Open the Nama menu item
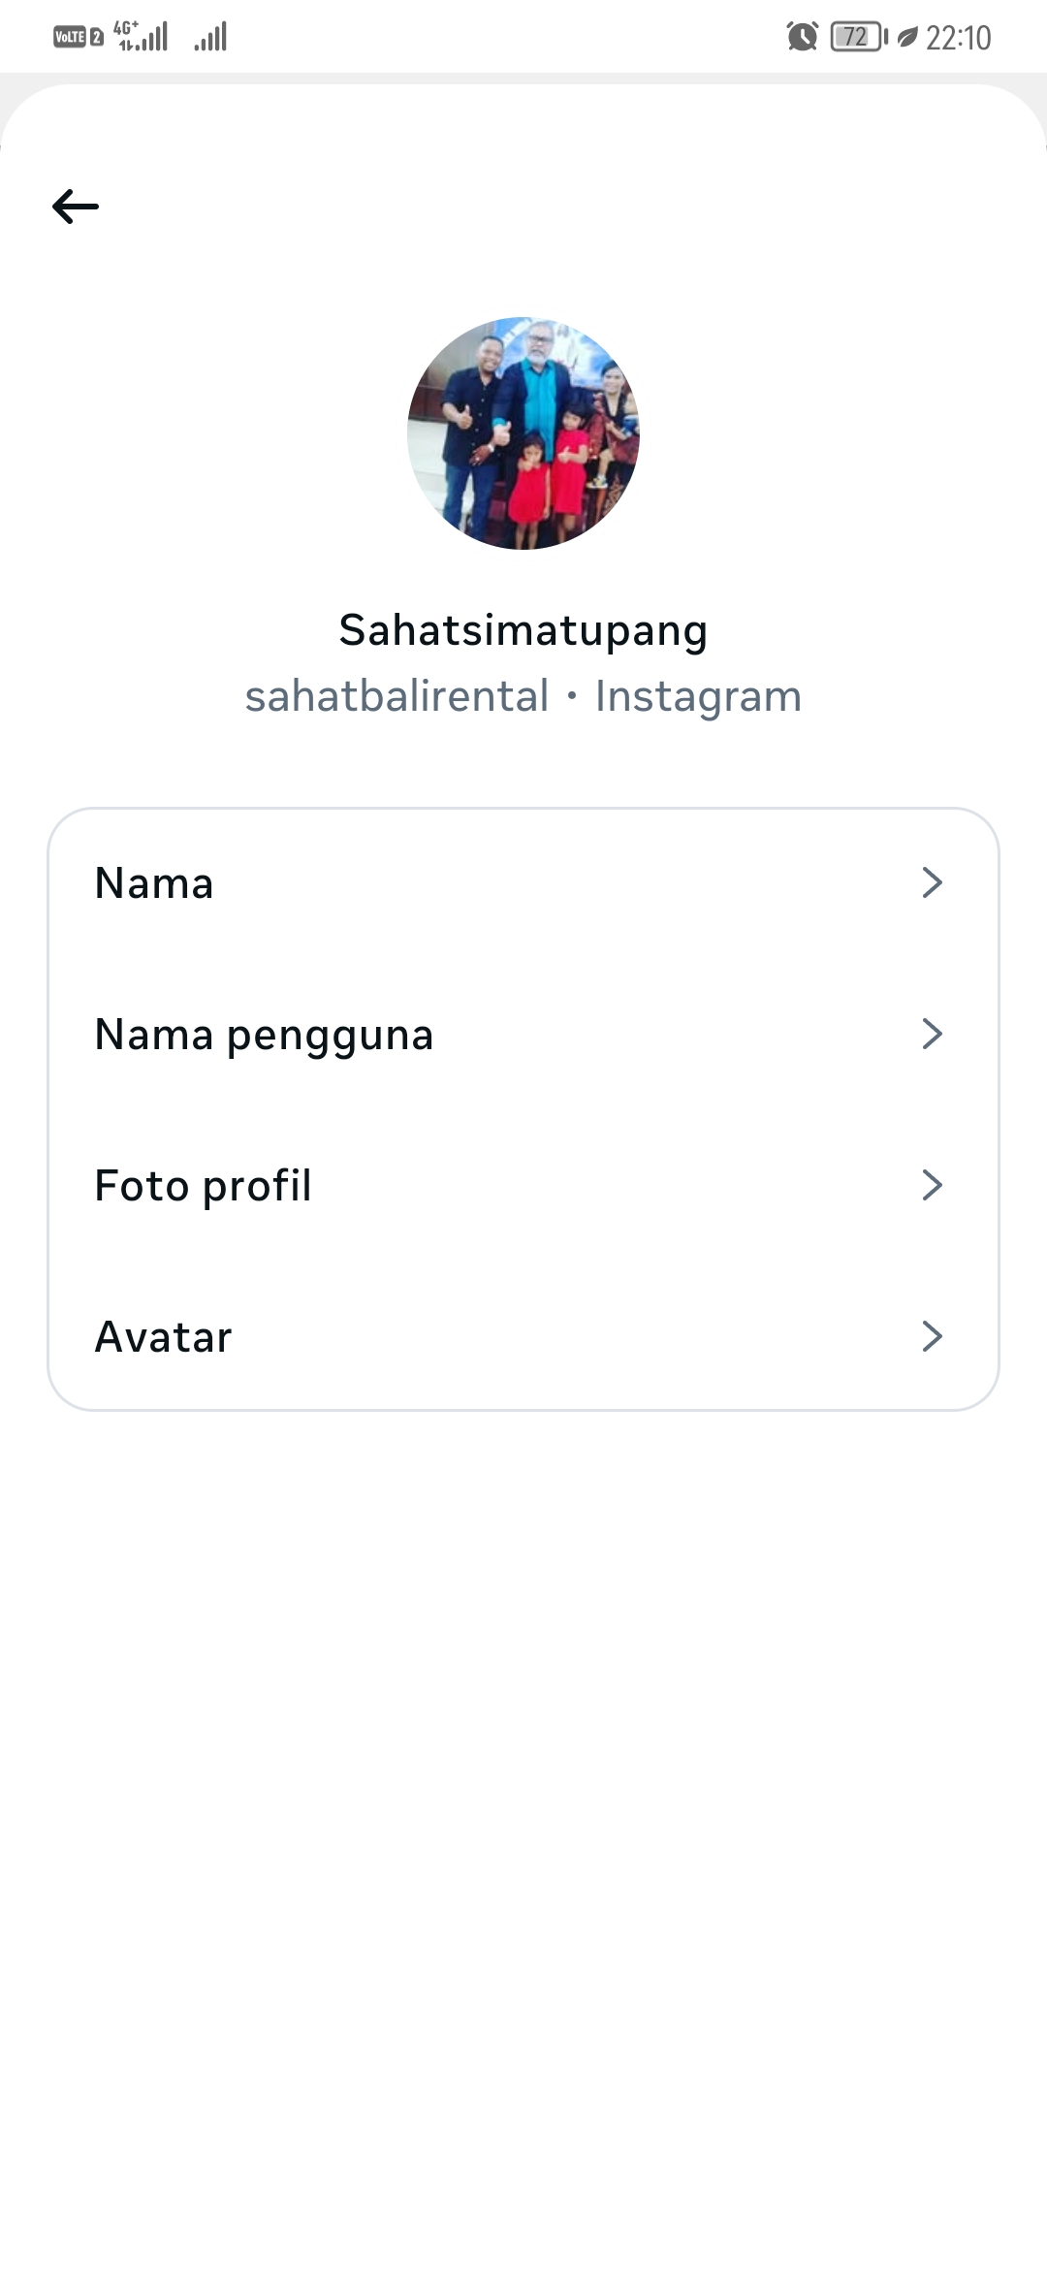Viewport: 1047px width, 2269px height. pos(154,883)
